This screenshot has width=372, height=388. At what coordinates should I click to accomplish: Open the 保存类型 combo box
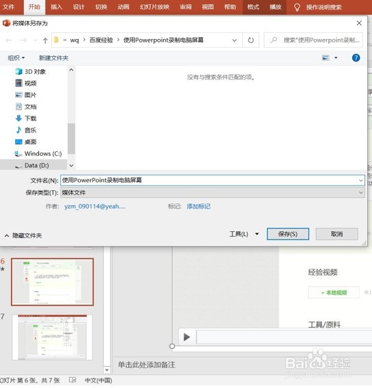(x=212, y=192)
